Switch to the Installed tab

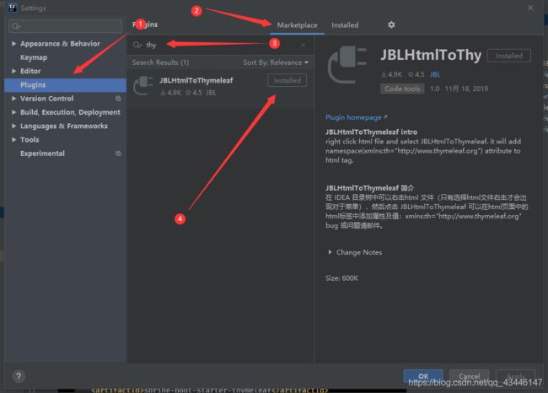(x=345, y=25)
